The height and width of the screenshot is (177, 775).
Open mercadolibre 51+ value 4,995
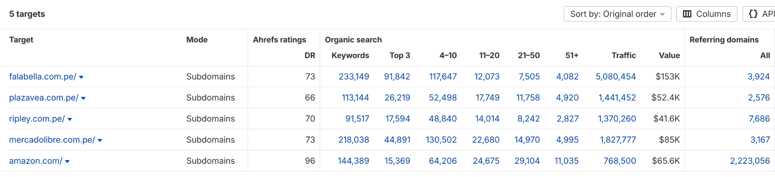point(567,140)
